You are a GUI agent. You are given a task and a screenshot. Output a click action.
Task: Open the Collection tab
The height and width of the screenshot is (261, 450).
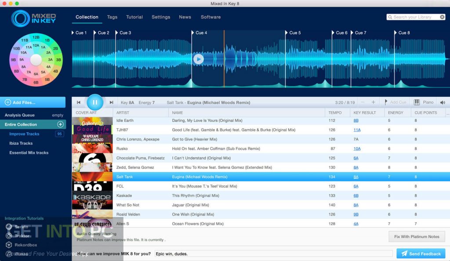[x=87, y=17]
